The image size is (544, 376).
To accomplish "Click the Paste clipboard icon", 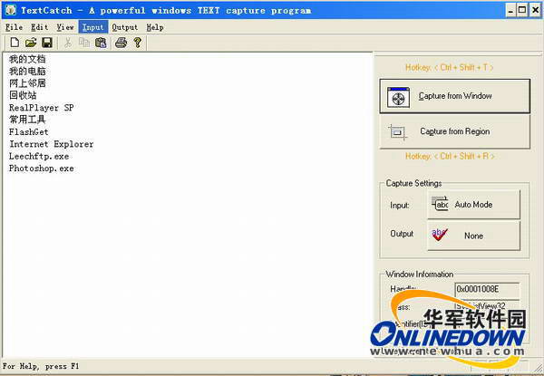I will (x=101, y=43).
